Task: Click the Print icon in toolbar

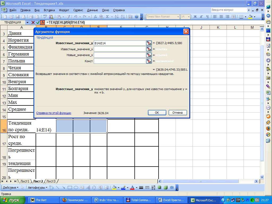Action: [x=31, y=17]
